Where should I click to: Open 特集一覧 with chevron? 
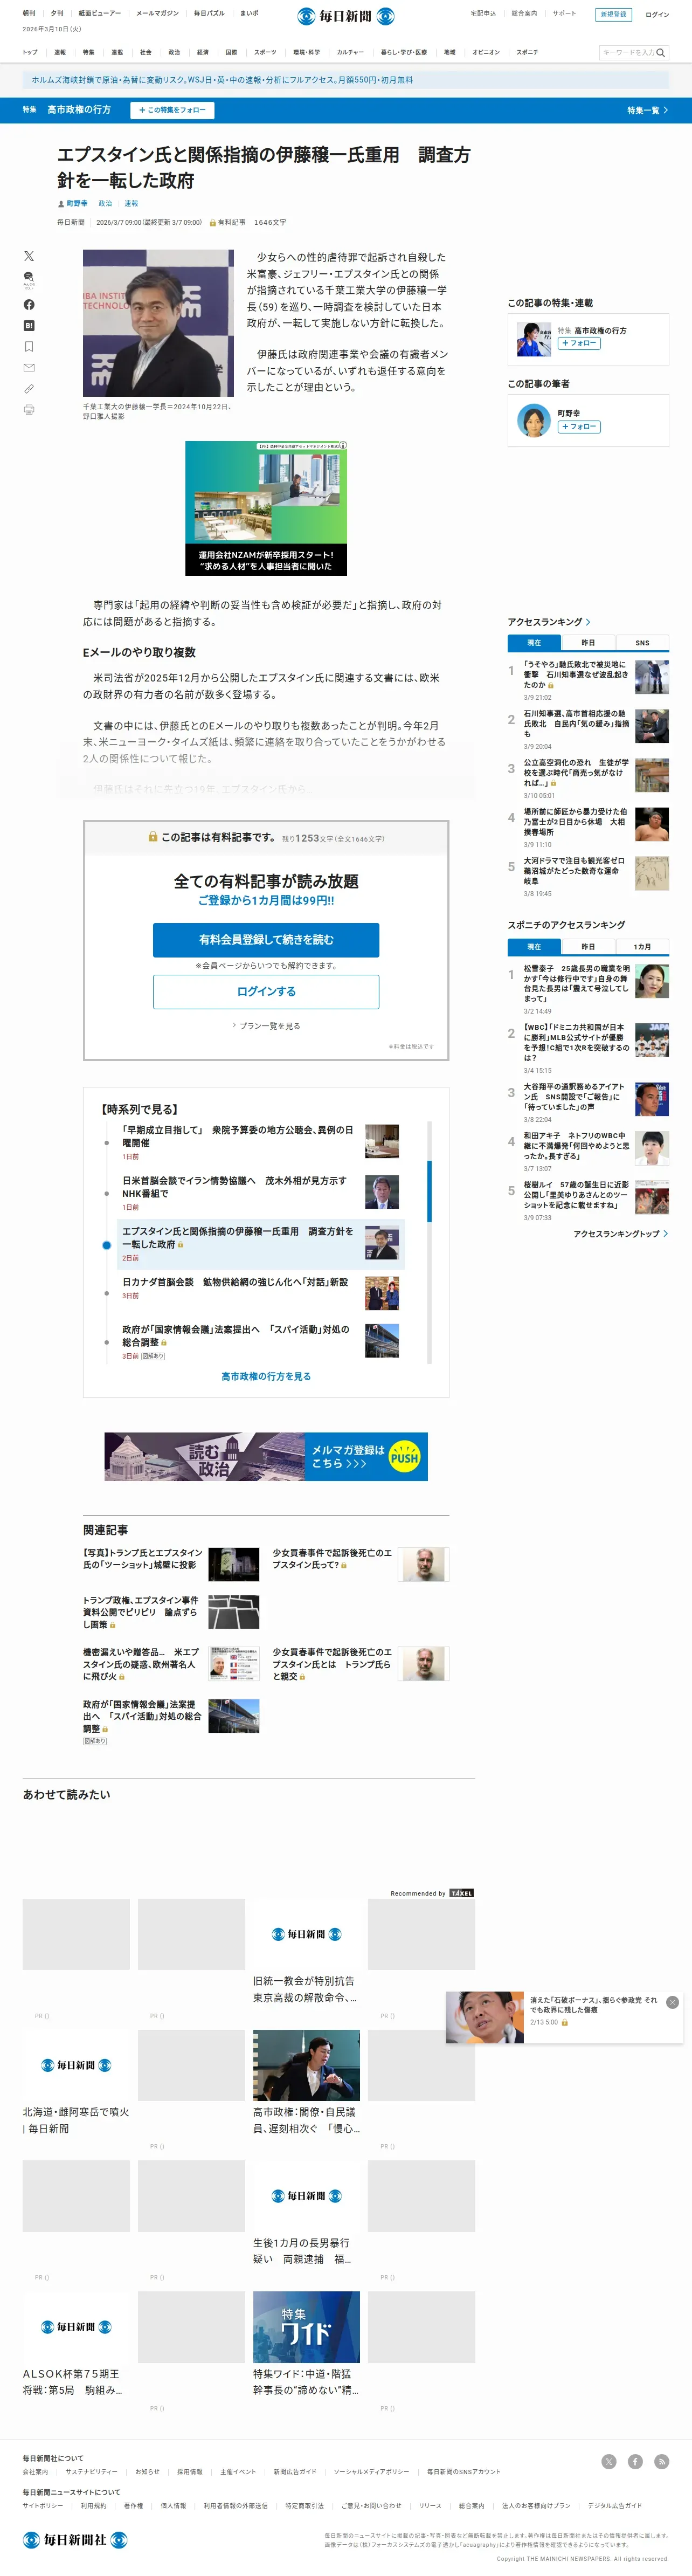pyautogui.click(x=647, y=110)
